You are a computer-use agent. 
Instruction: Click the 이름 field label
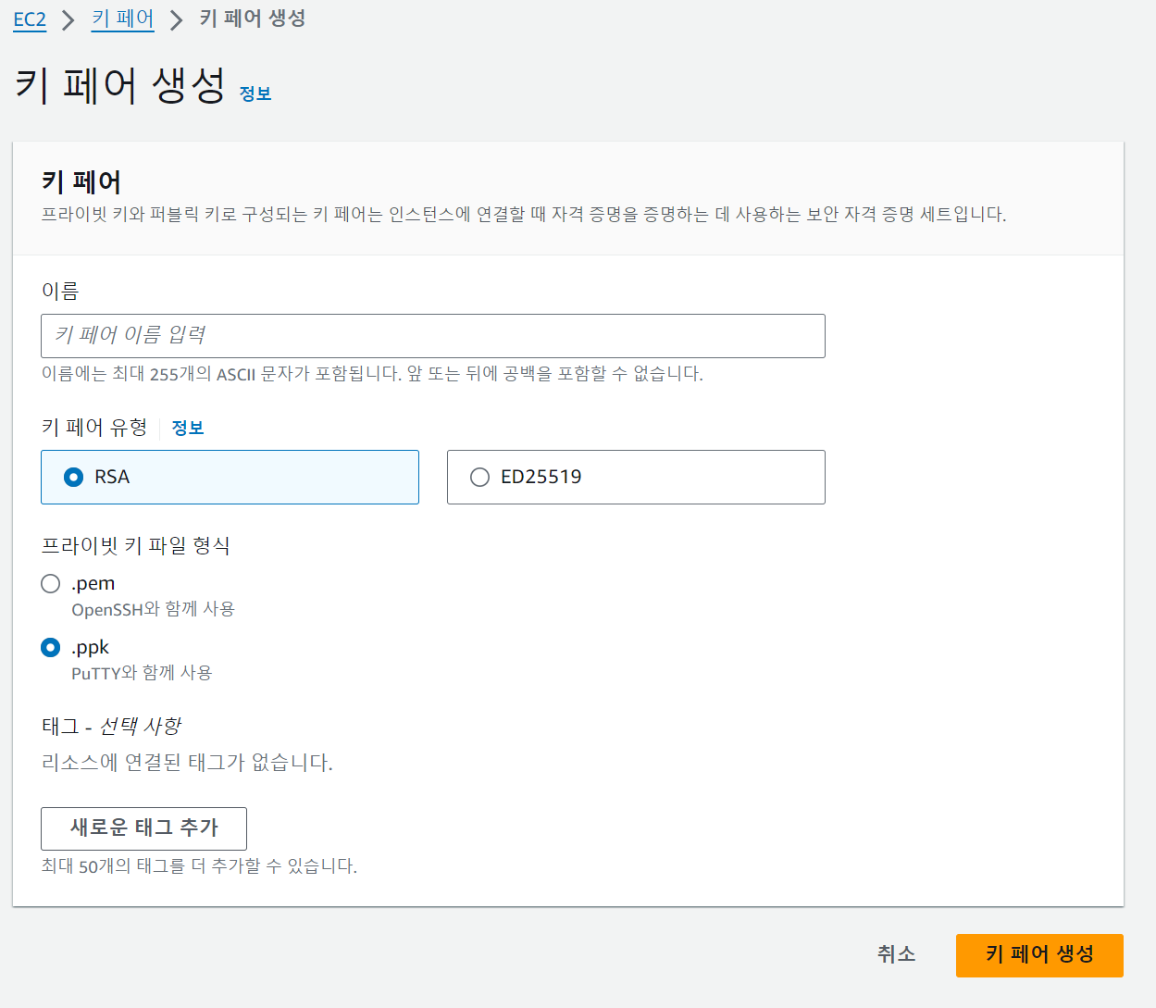58,290
